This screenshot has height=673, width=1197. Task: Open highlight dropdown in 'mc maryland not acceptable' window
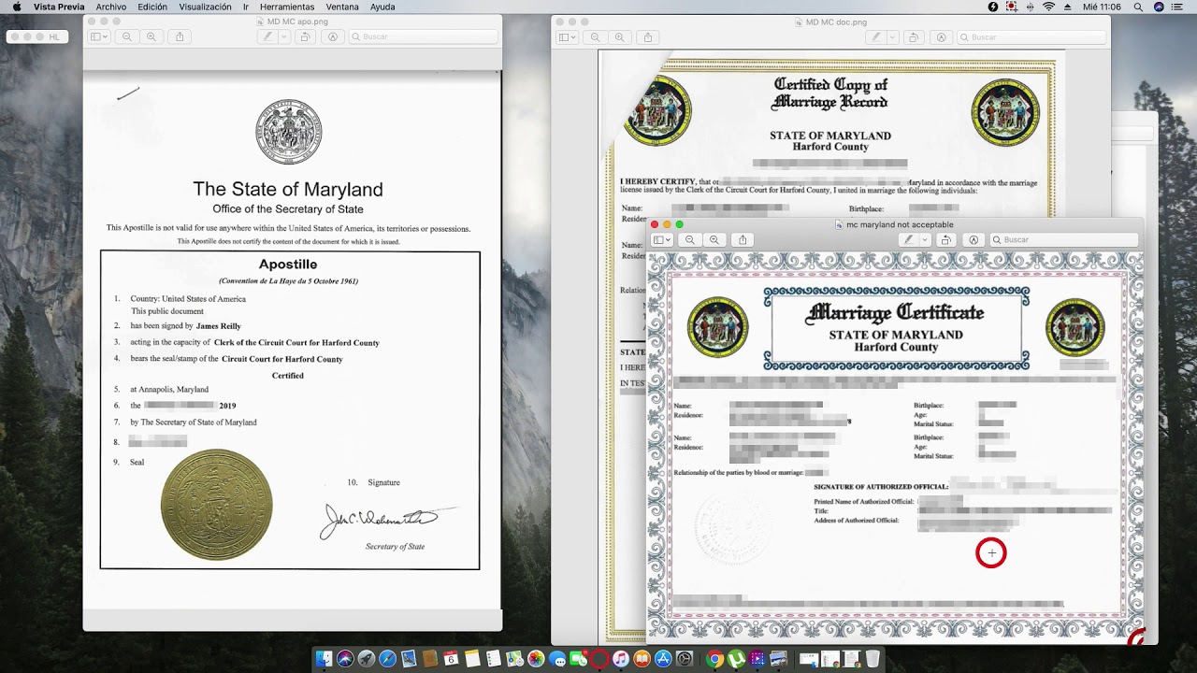pyautogui.click(x=924, y=240)
